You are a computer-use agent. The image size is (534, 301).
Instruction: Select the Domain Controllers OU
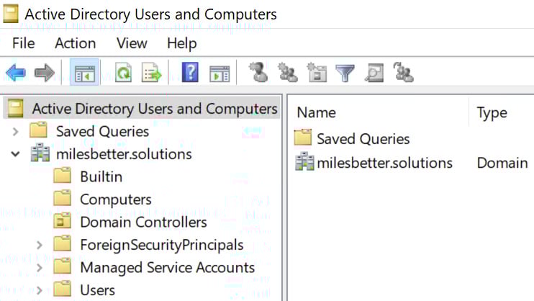(143, 223)
